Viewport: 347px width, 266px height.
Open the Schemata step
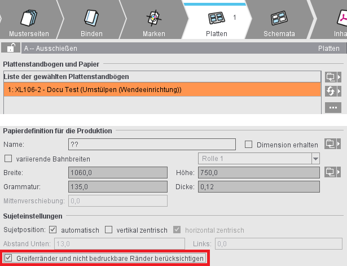(x=279, y=20)
